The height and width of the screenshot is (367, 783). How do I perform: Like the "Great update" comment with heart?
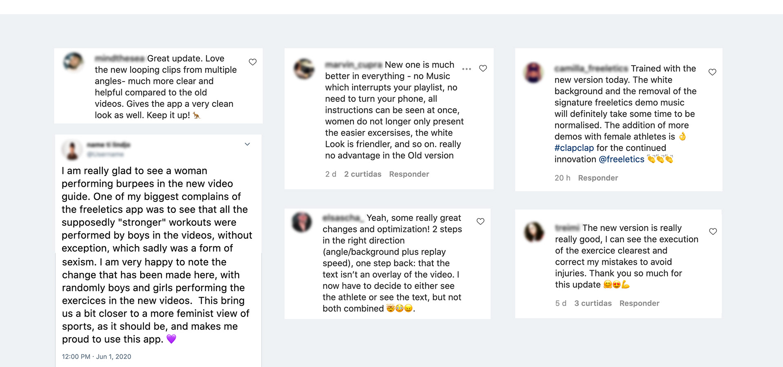tap(253, 62)
